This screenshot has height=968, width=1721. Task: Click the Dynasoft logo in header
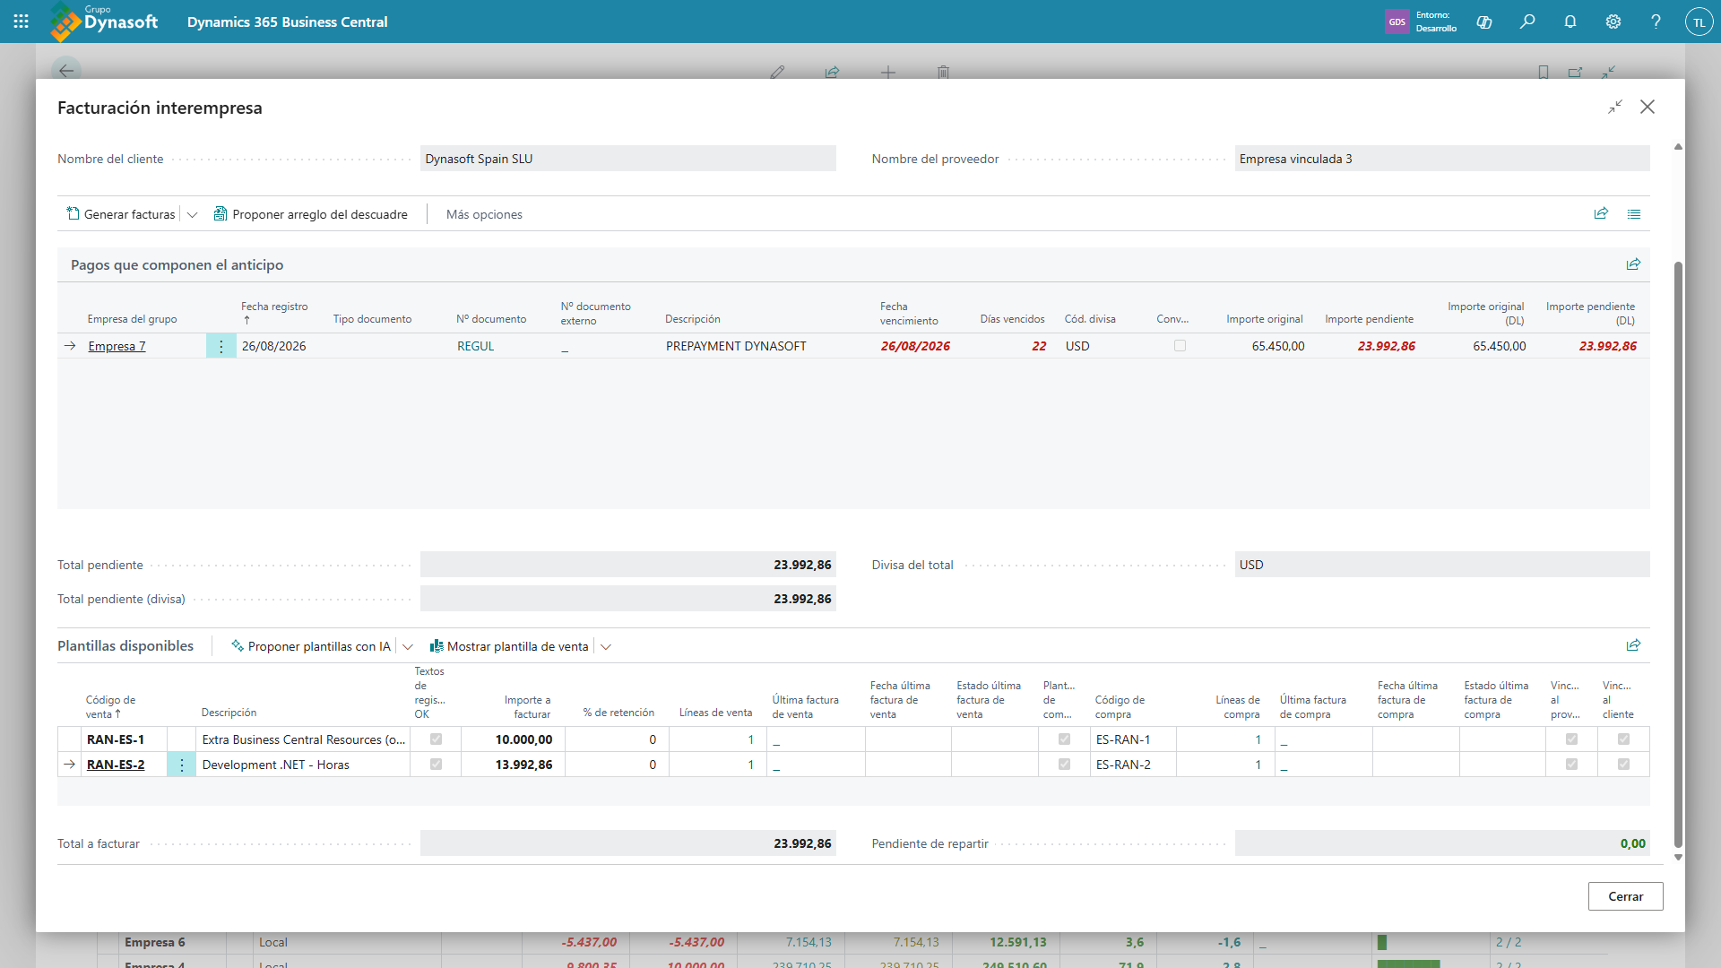[105, 22]
